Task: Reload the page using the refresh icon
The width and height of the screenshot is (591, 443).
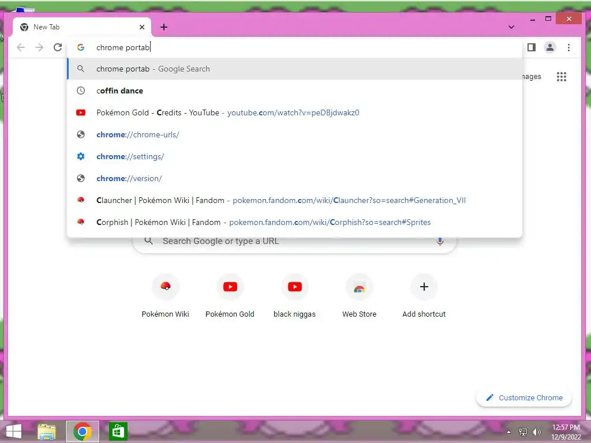Action: pyautogui.click(x=58, y=47)
